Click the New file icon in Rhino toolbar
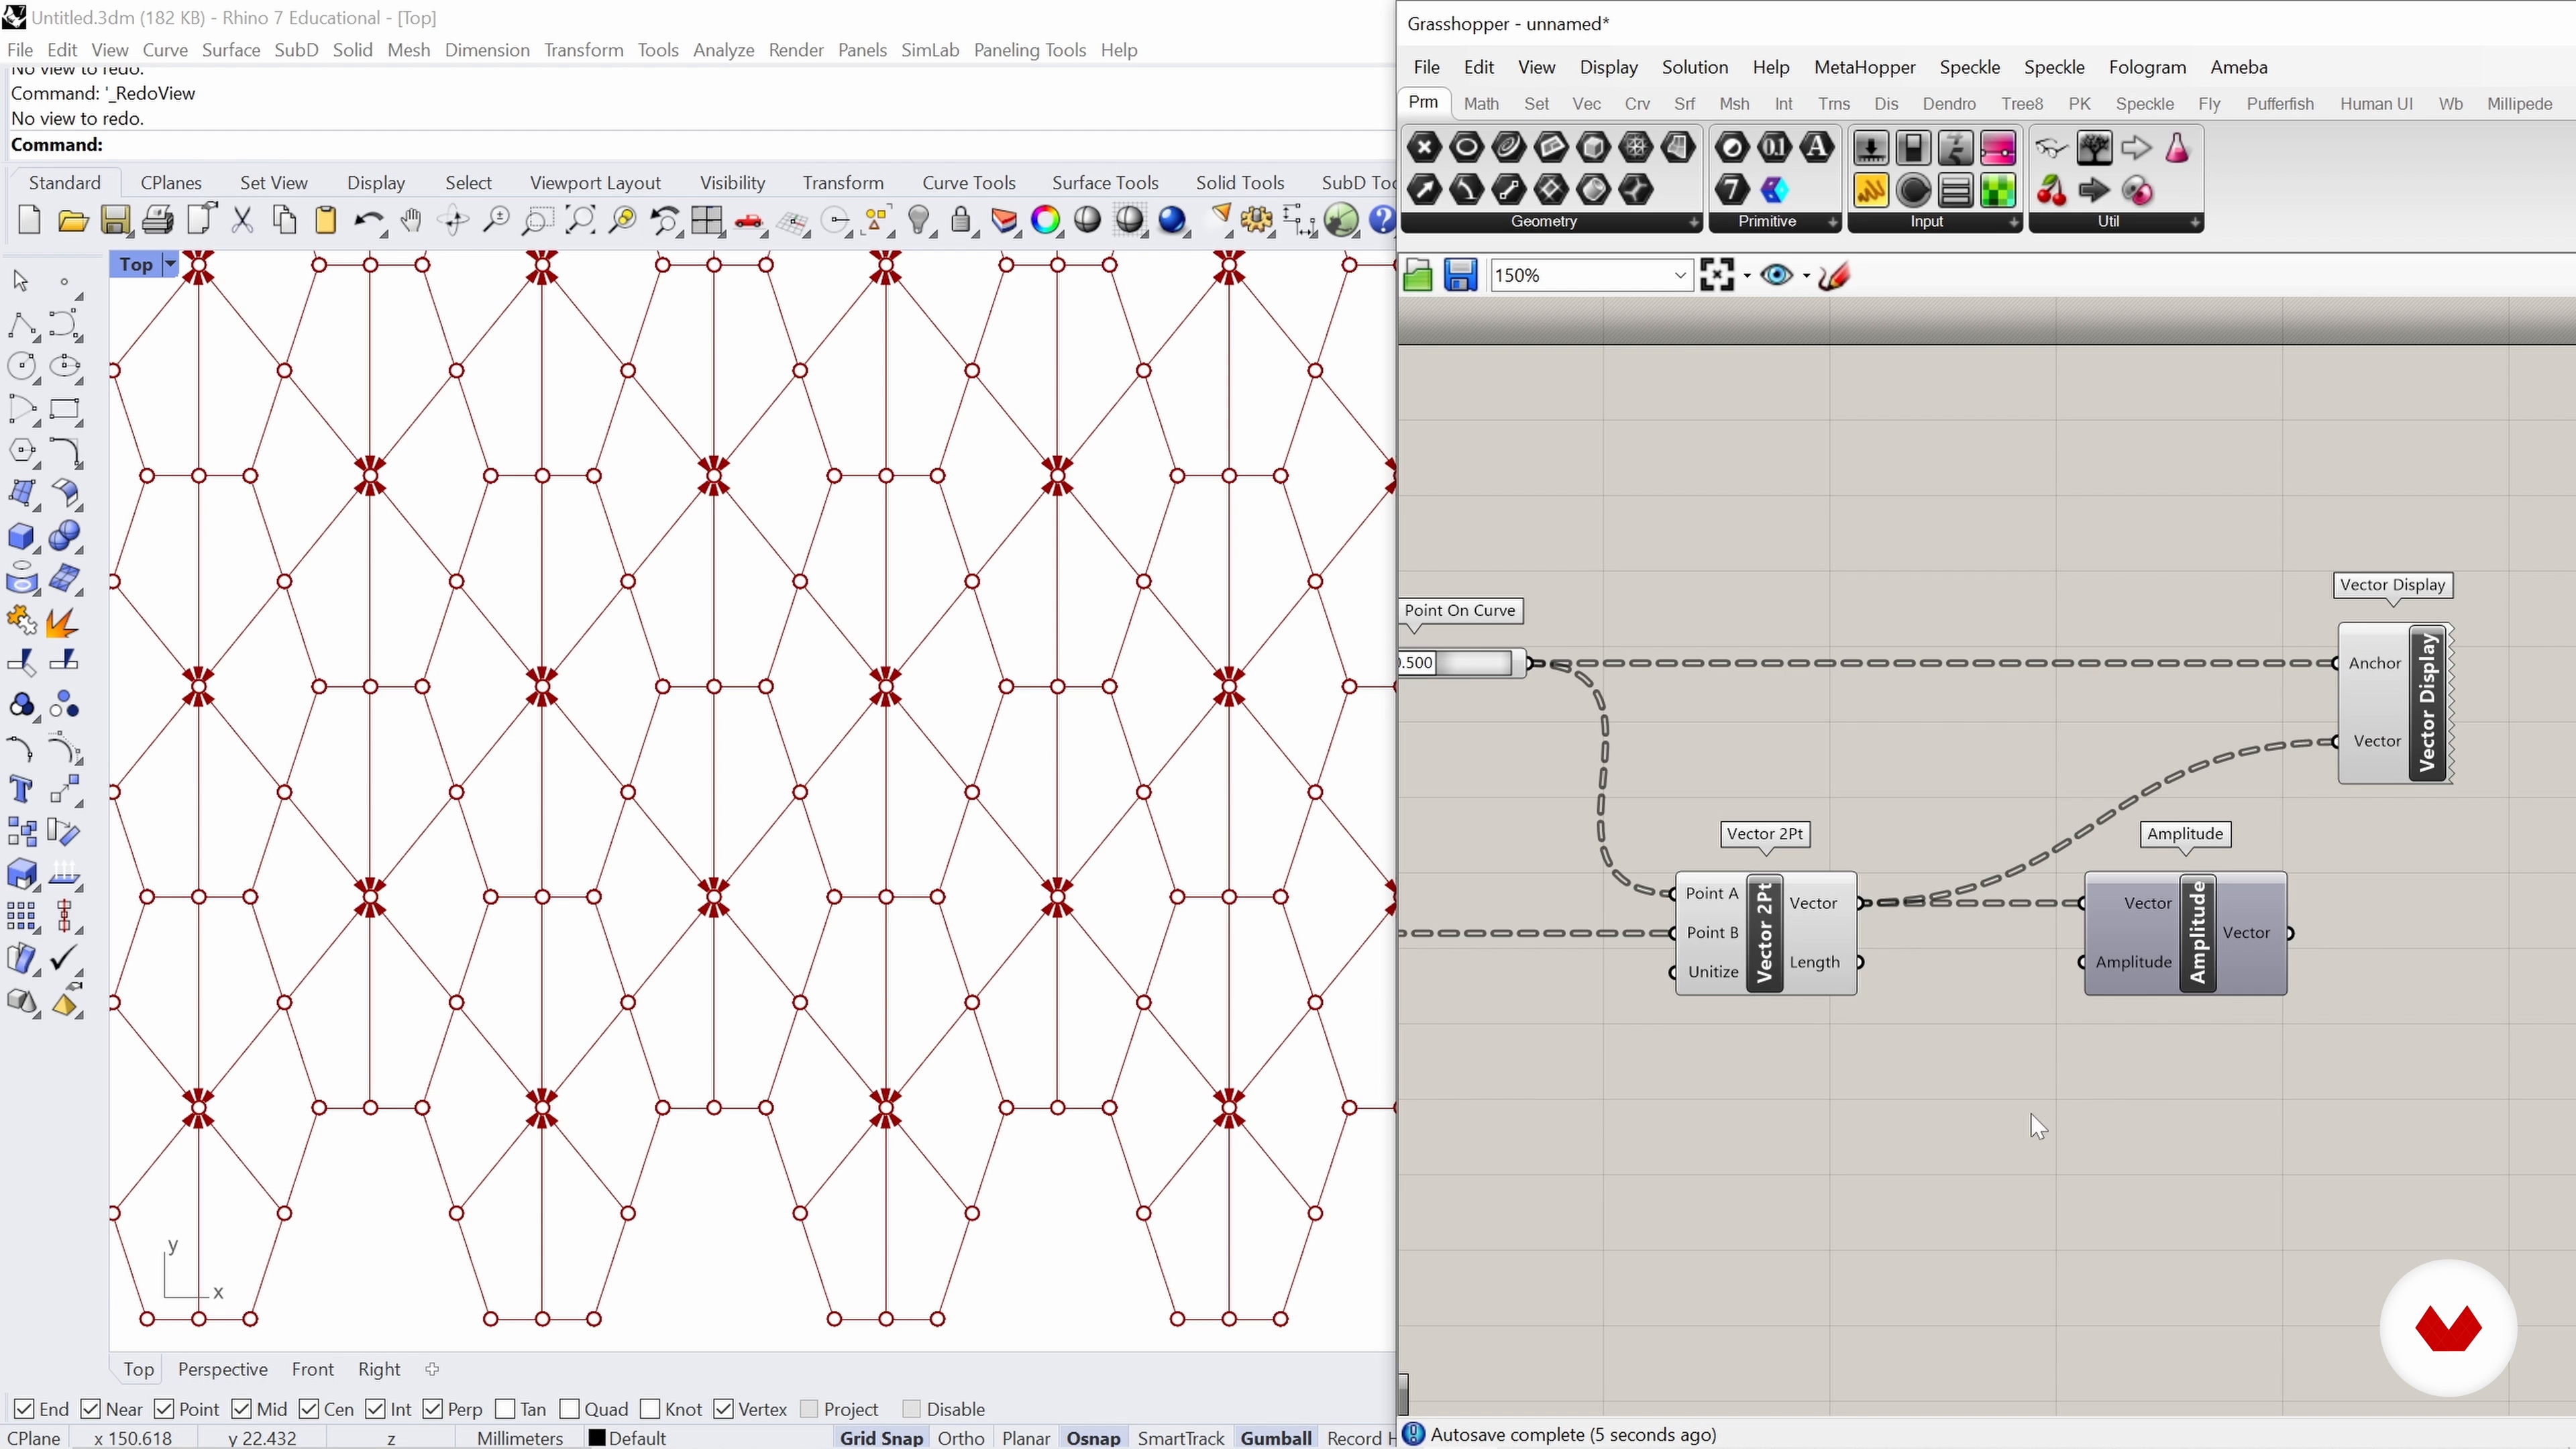The height and width of the screenshot is (1449, 2576). 30,220
